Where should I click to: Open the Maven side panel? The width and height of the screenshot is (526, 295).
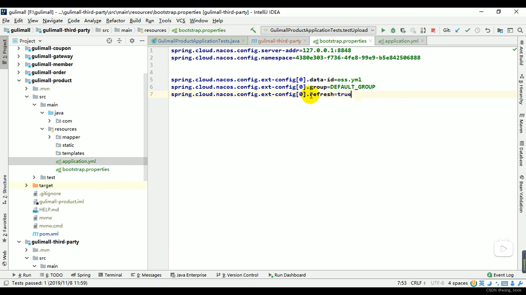[522, 123]
